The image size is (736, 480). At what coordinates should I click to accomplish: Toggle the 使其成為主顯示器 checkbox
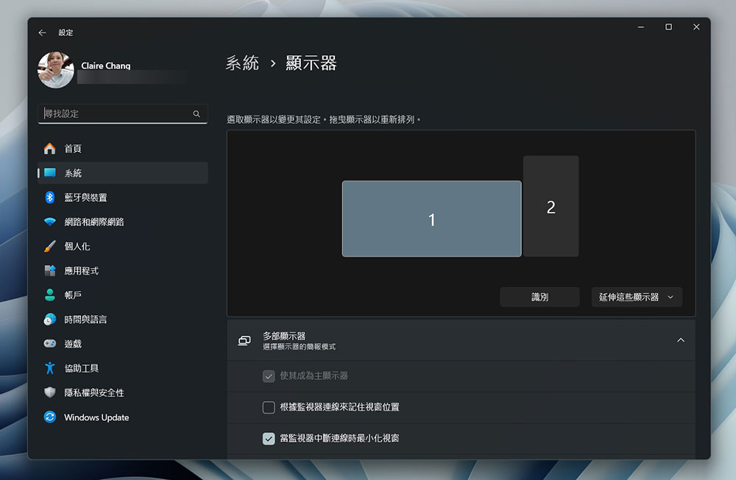269,375
